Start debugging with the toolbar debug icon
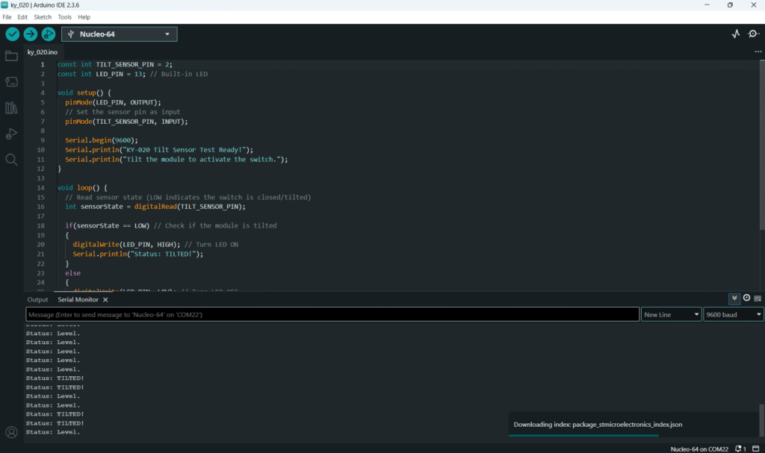The width and height of the screenshot is (765, 453). [49, 34]
